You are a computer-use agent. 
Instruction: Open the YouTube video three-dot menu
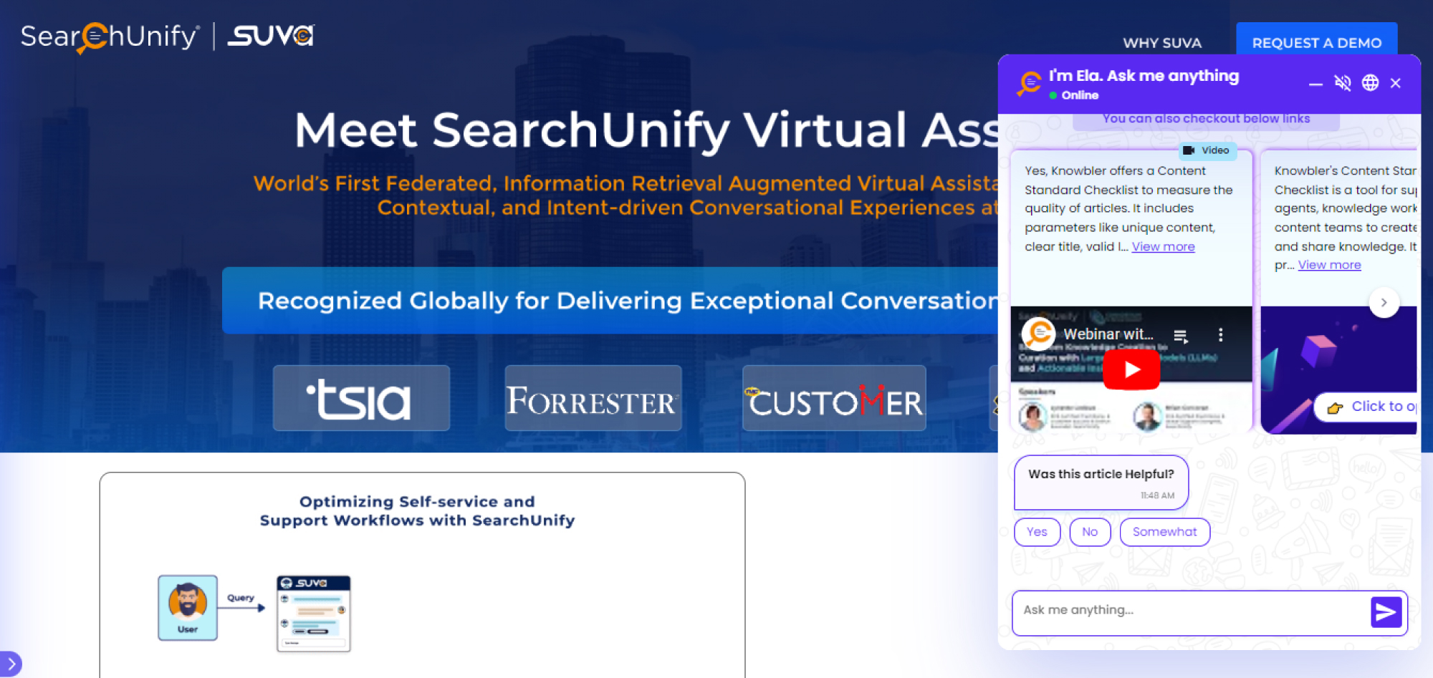click(x=1220, y=334)
